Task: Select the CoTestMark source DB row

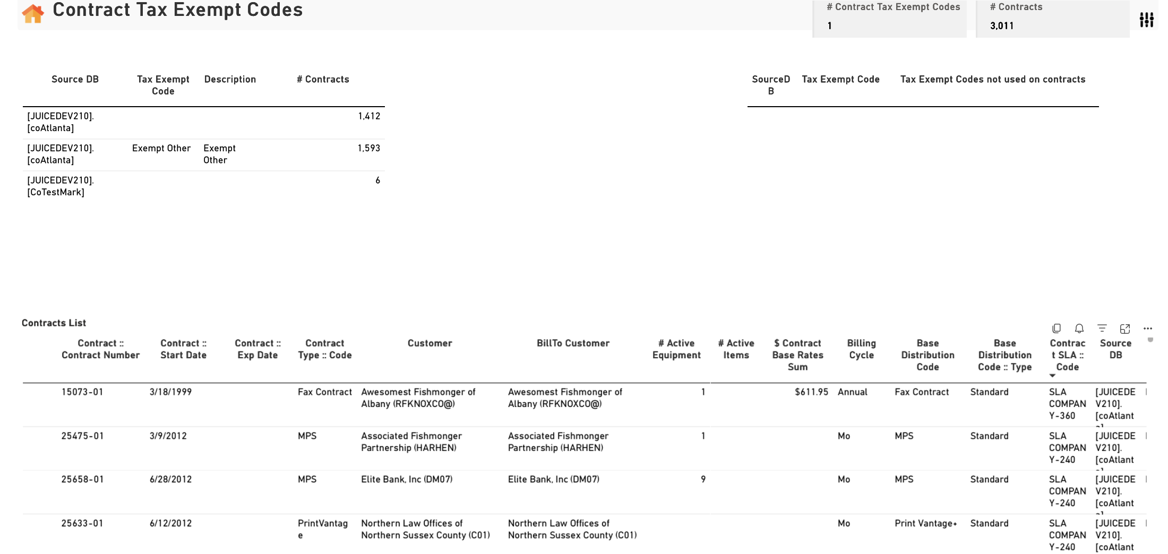Action: tap(204, 186)
